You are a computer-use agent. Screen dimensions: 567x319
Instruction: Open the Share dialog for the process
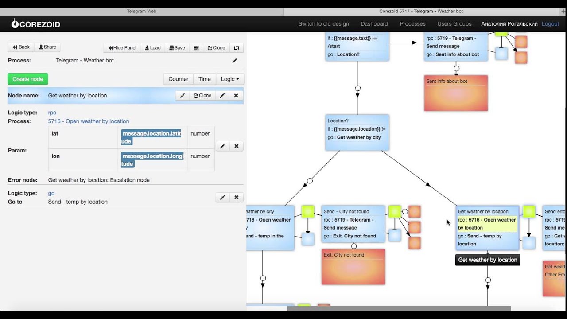tap(47, 47)
